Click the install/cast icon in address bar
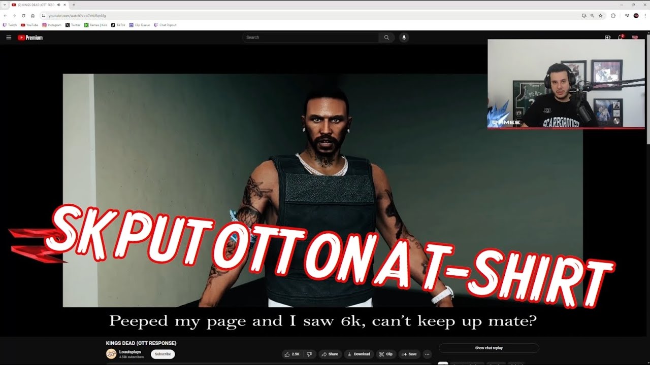This screenshot has width=650, height=365. coord(584,16)
